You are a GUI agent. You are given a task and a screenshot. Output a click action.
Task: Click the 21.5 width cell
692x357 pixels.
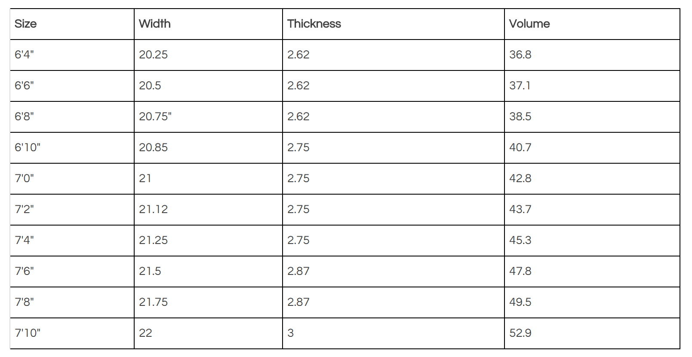(x=208, y=272)
